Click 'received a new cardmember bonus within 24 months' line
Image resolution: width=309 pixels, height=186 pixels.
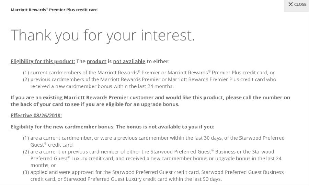point(102,86)
